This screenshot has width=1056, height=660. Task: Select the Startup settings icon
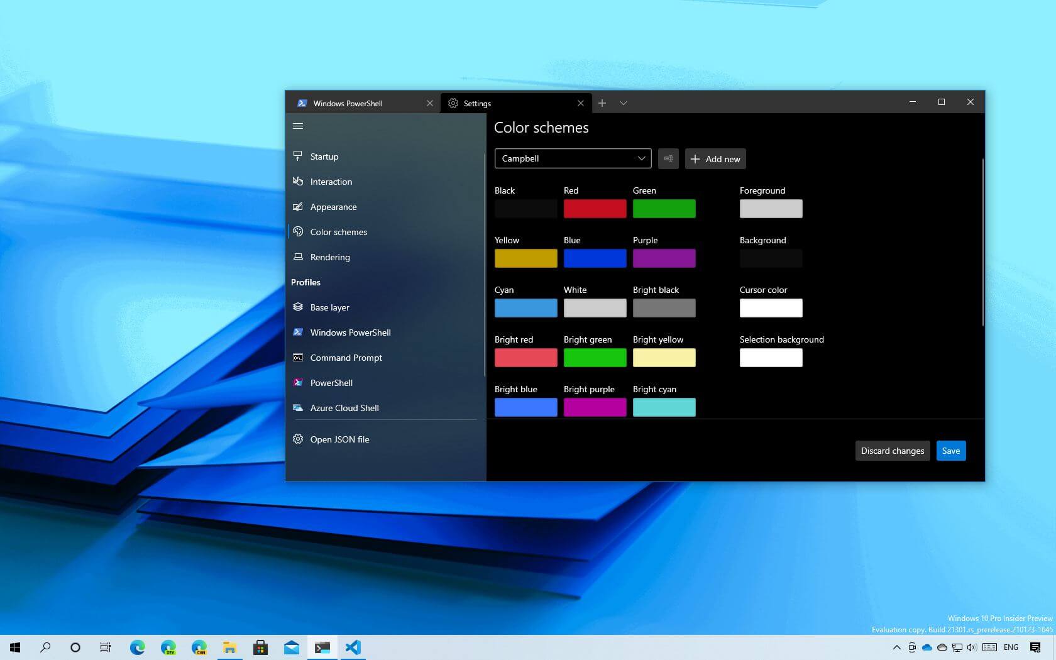(298, 156)
